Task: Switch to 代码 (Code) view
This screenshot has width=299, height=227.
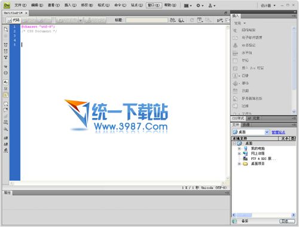Action: point(14,20)
